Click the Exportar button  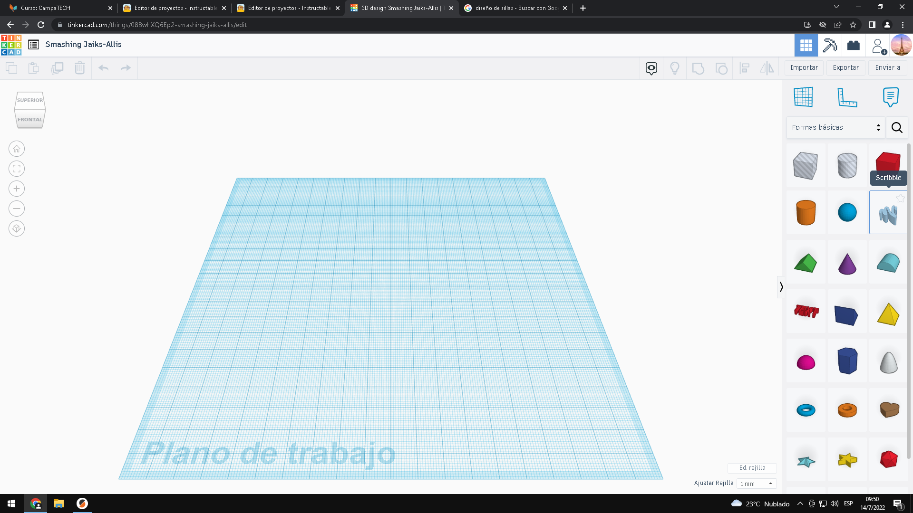tap(845, 67)
